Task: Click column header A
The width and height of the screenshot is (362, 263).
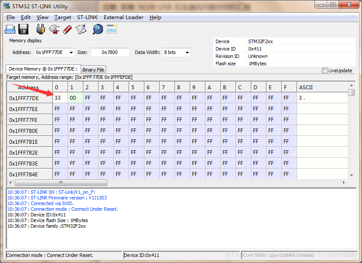Action: 213,87
